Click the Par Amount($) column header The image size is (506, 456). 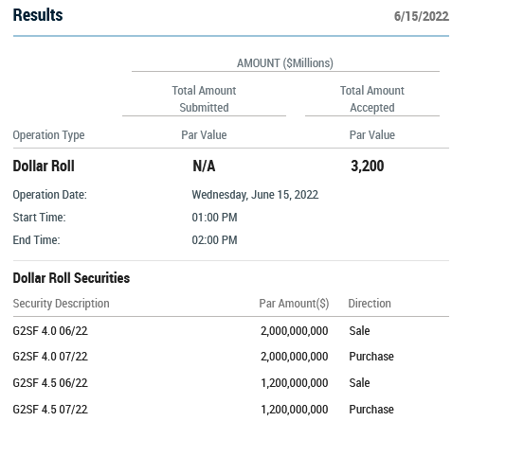[x=294, y=304]
